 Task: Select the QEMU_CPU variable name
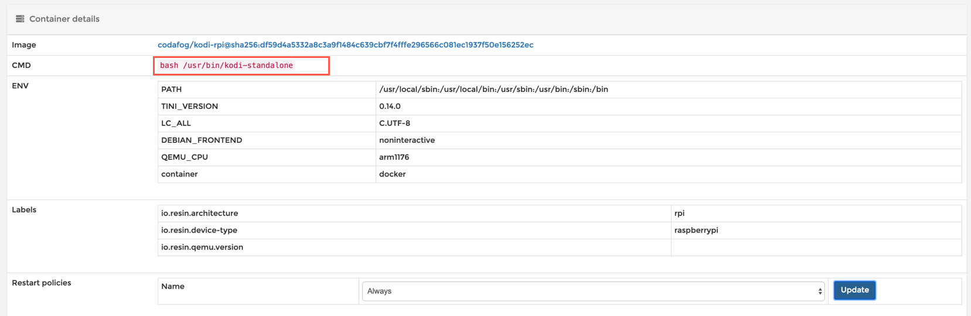click(185, 157)
